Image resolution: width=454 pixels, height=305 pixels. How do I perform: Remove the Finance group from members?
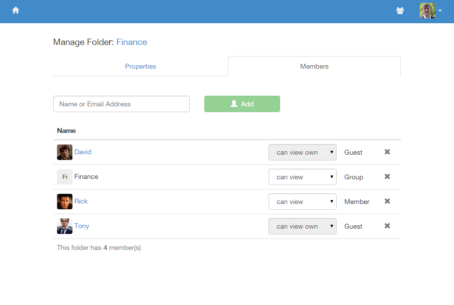387,176
